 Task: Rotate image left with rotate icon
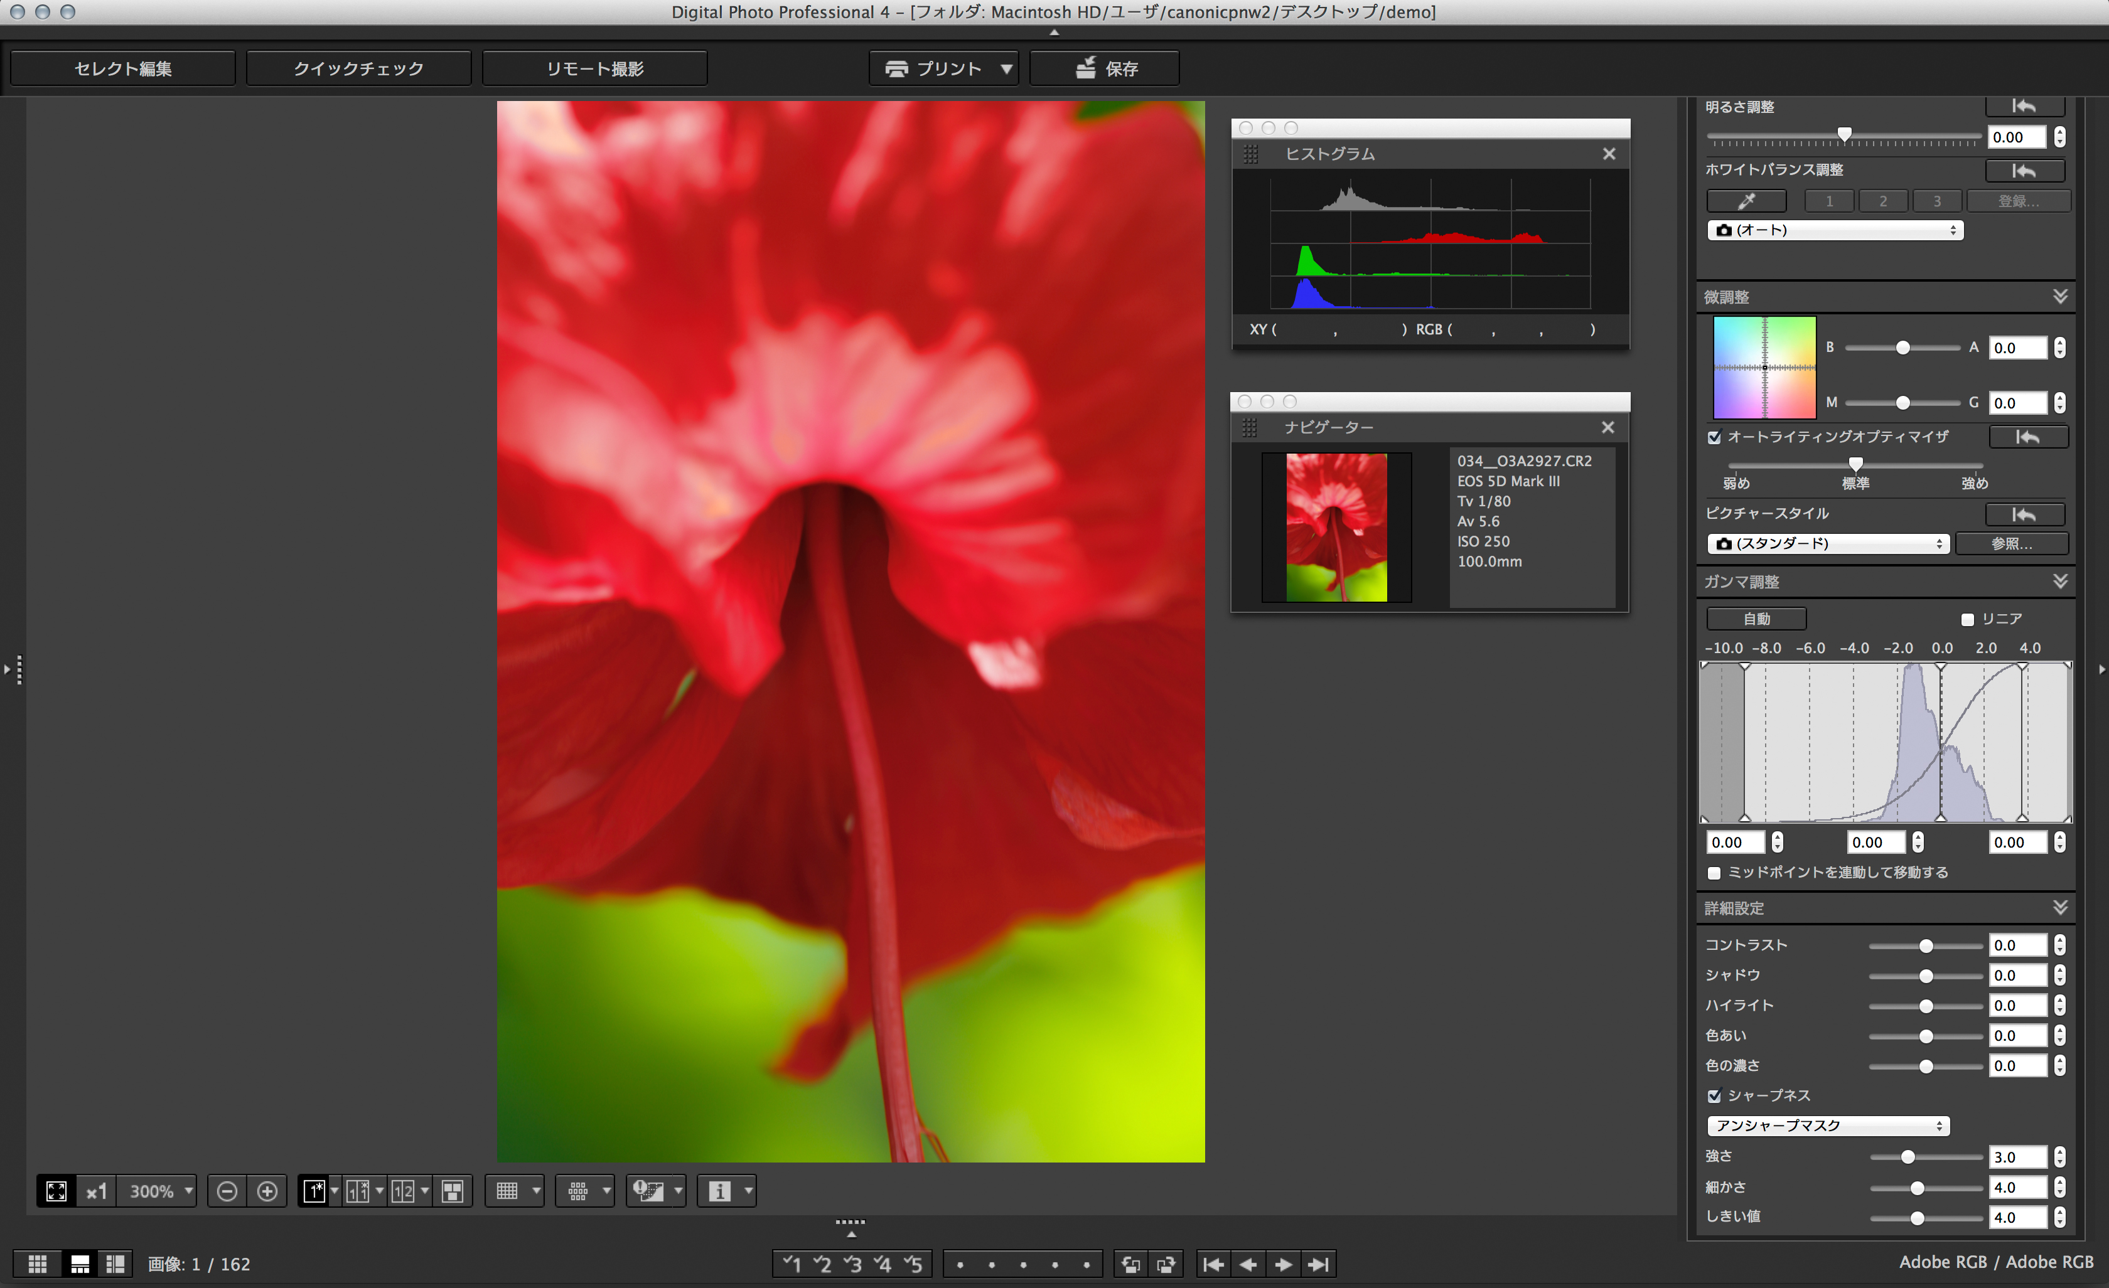1130,1264
